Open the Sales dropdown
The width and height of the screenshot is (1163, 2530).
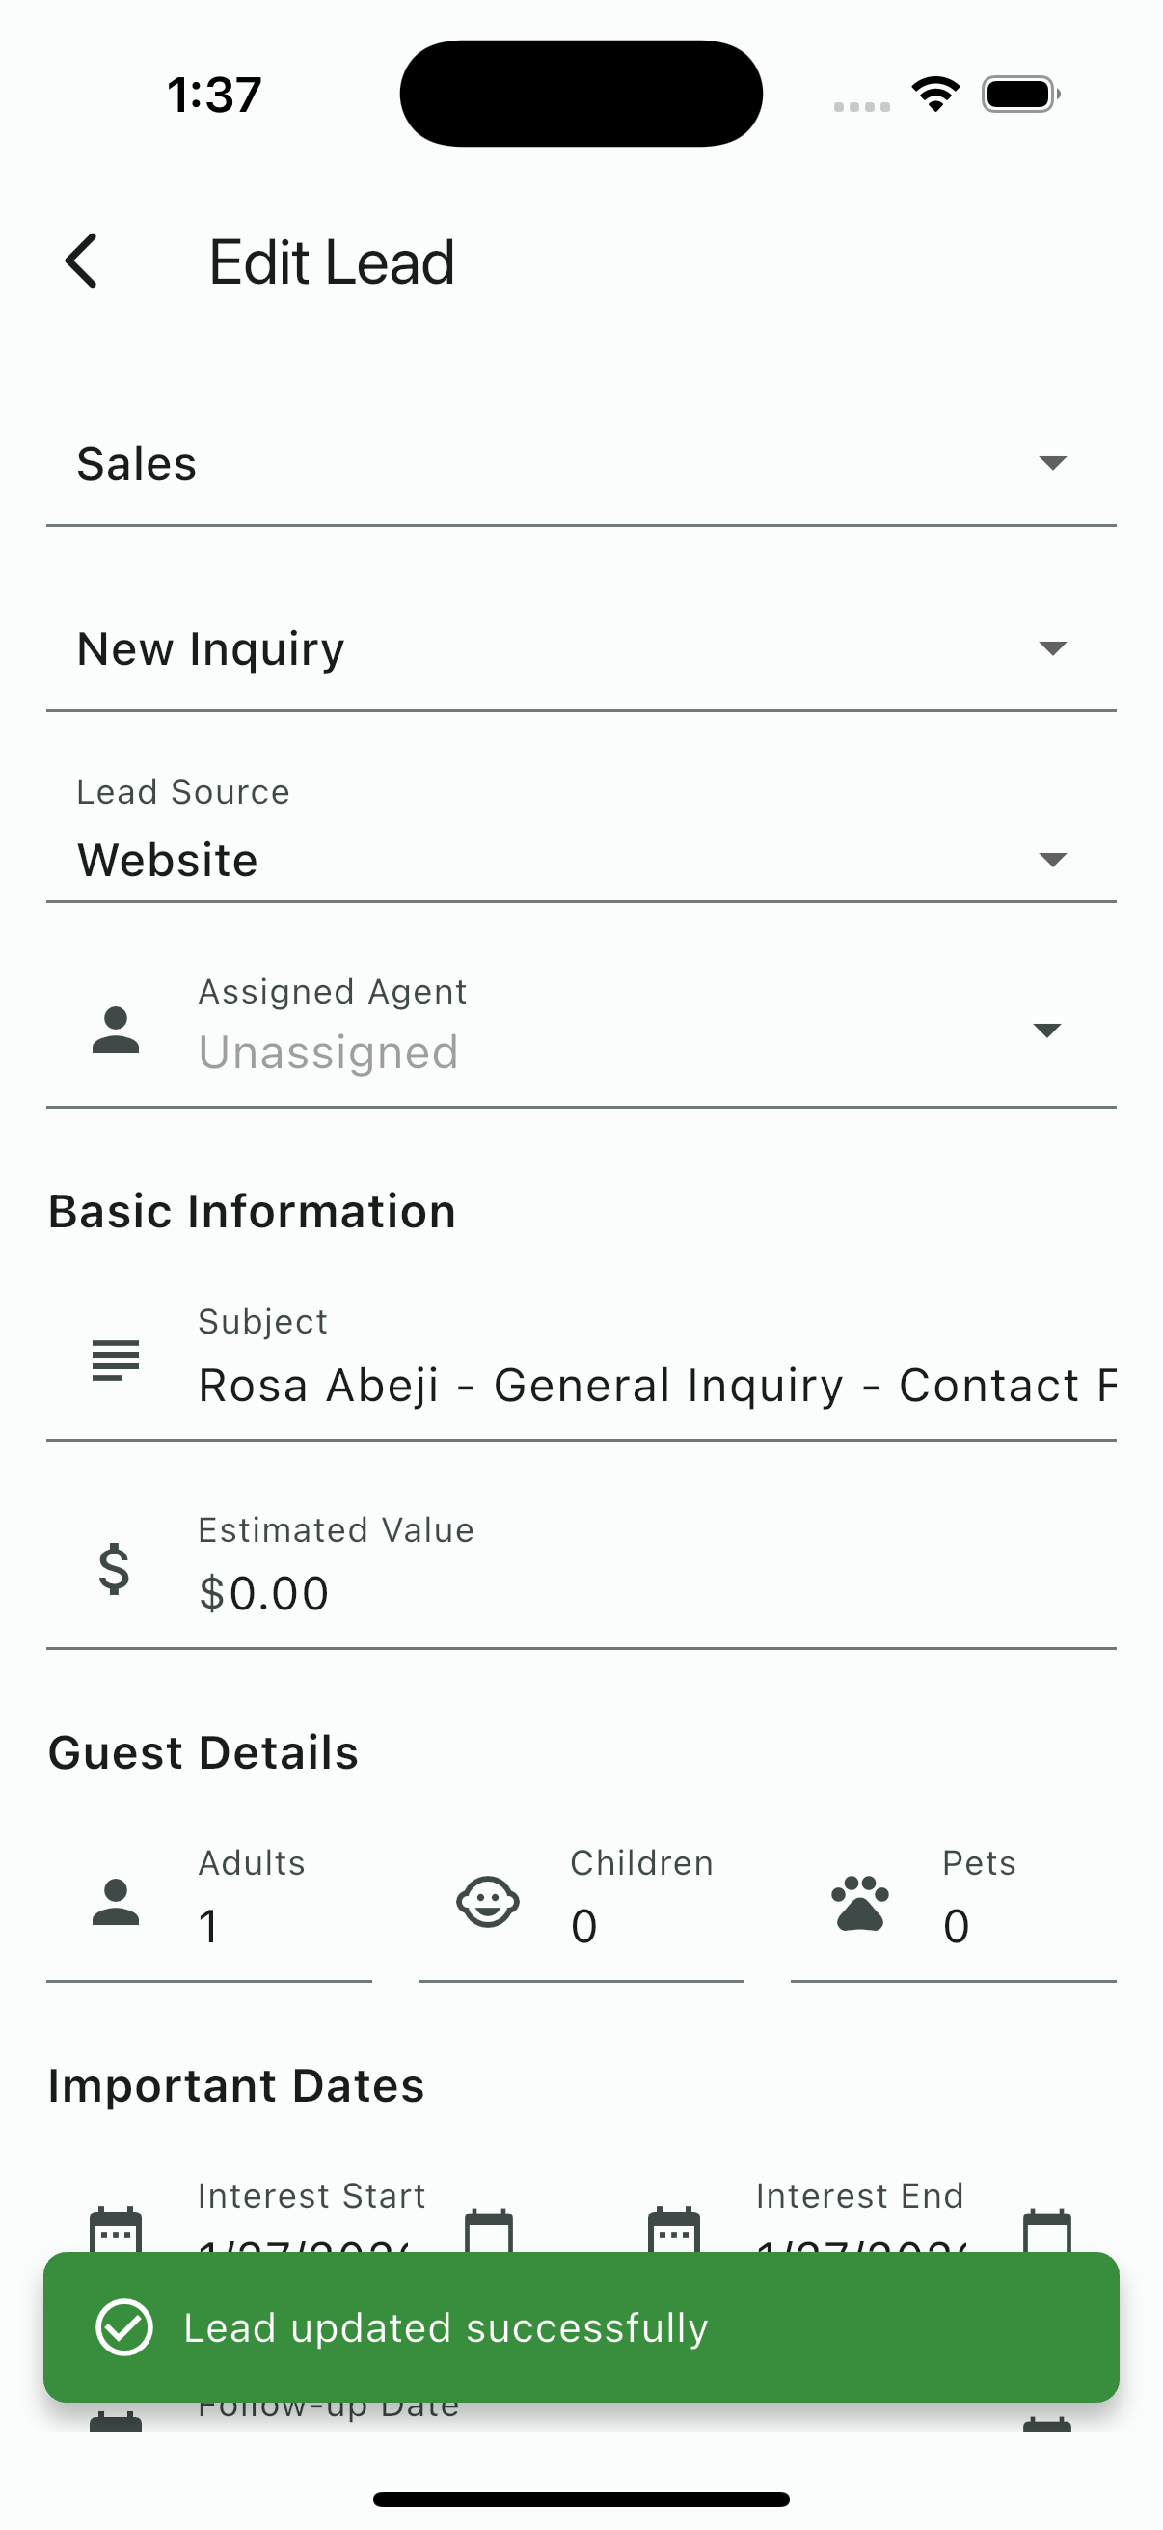coord(581,463)
